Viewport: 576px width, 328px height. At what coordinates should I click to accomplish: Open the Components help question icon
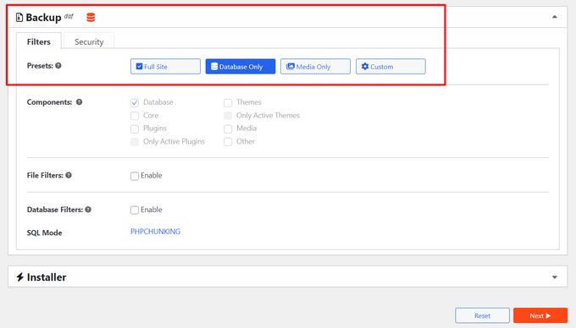[x=79, y=102]
